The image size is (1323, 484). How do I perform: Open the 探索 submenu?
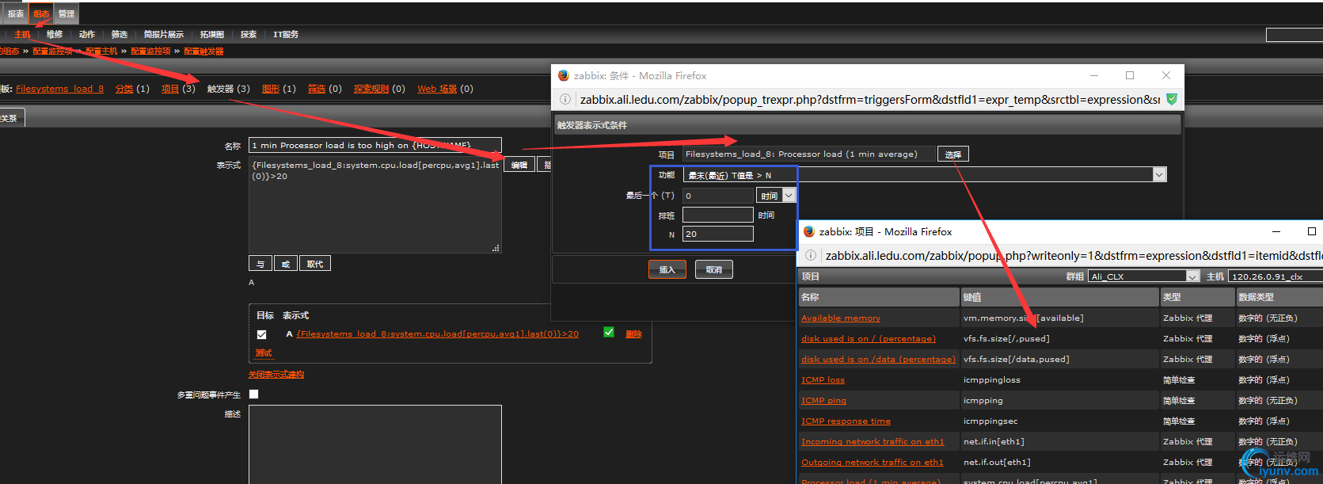click(x=249, y=34)
